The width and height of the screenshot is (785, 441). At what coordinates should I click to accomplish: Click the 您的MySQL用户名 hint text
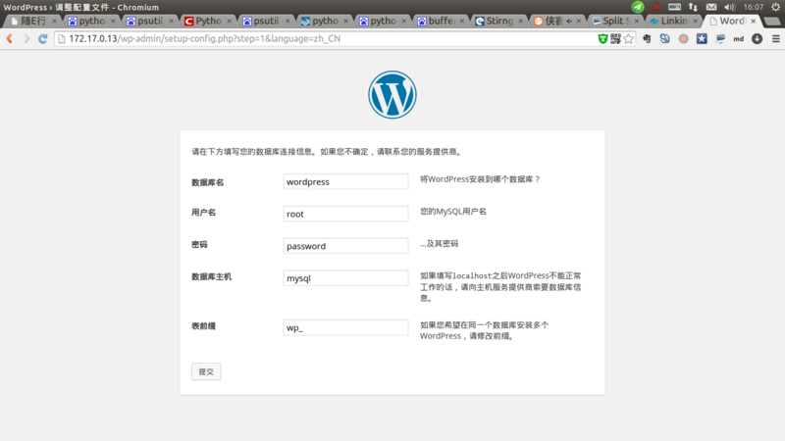coord(453,212)
